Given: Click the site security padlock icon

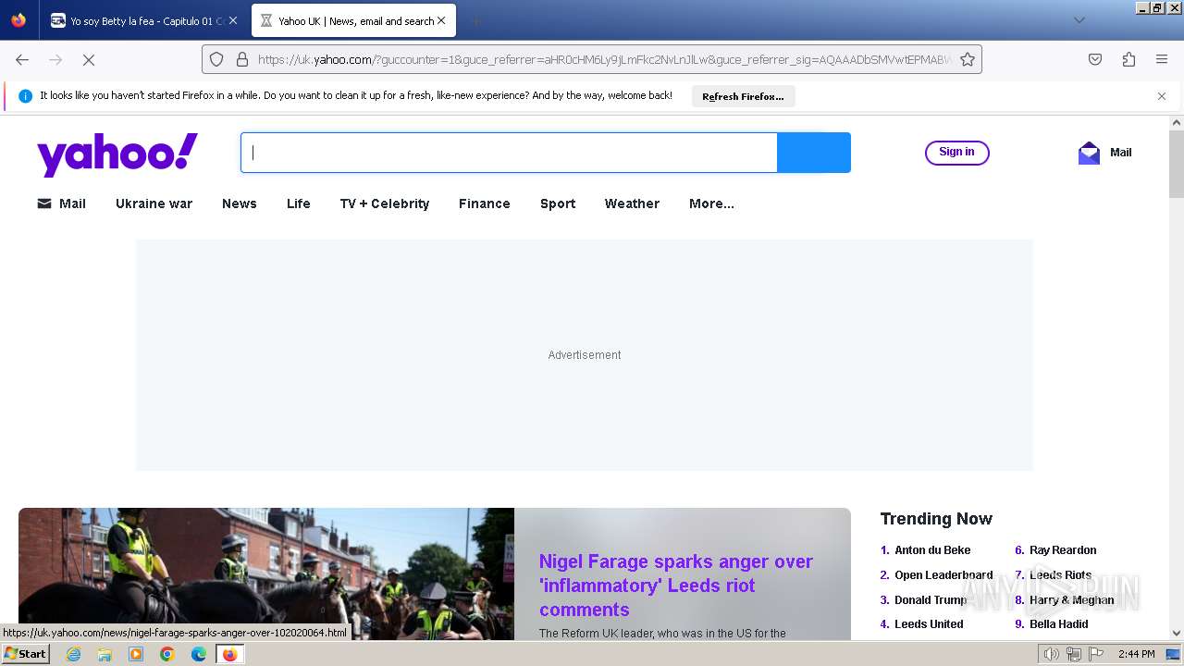Looking at the screenshot, I should pos(242,59).
